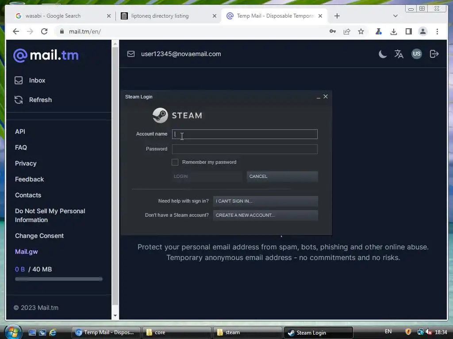The height and width of the screenshot is (339, 453).
Task: Open the Chrome three-dot menu
Action: point(437,31)
